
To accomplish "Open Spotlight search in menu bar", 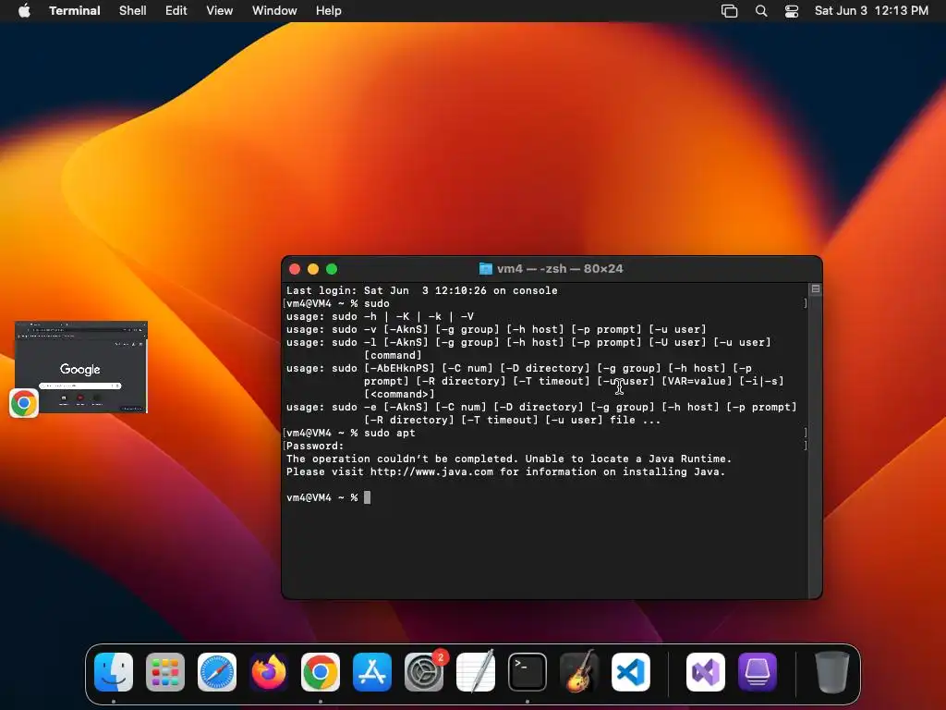I will [761, 11].
